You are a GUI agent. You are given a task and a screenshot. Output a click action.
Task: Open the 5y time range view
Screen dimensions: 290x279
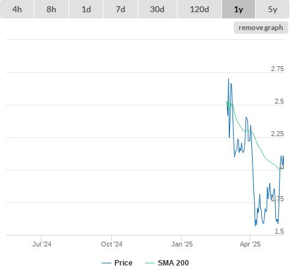coord(272,9)
